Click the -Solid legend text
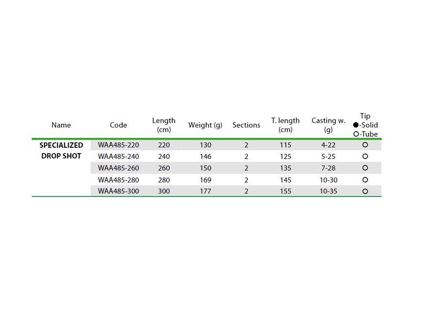Image resolution: width=423 pixels, height=317 pixels. (x=368, y=125)
